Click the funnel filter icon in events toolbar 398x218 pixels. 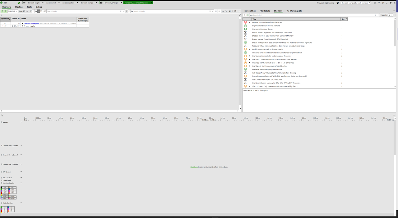30,11
